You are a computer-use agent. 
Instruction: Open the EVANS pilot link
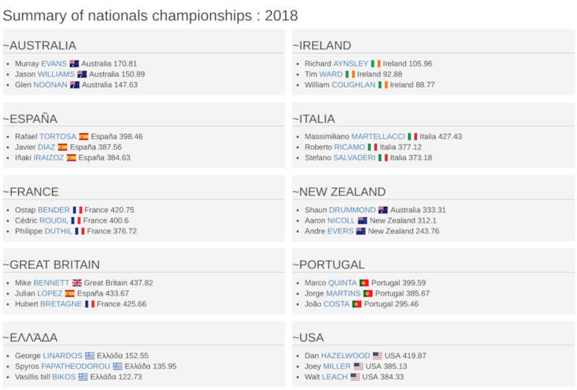pos(53,63)
